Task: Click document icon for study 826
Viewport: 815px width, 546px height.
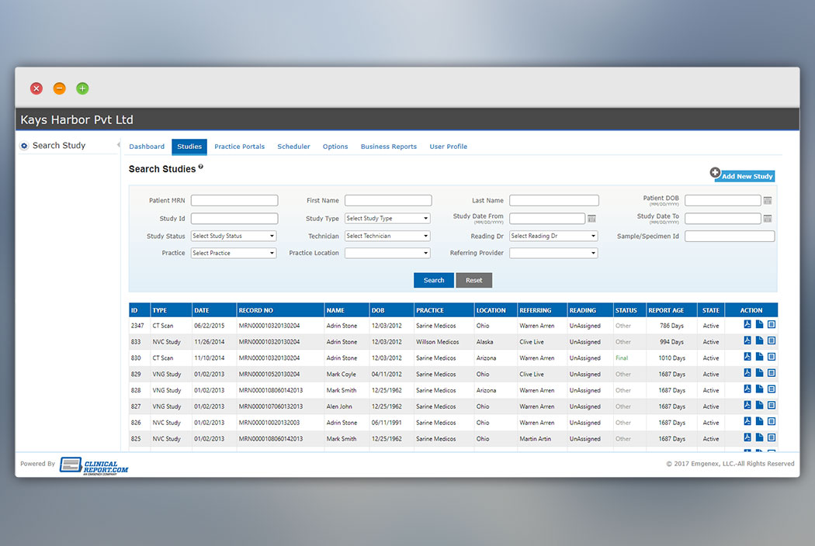Action: point(760,421)
